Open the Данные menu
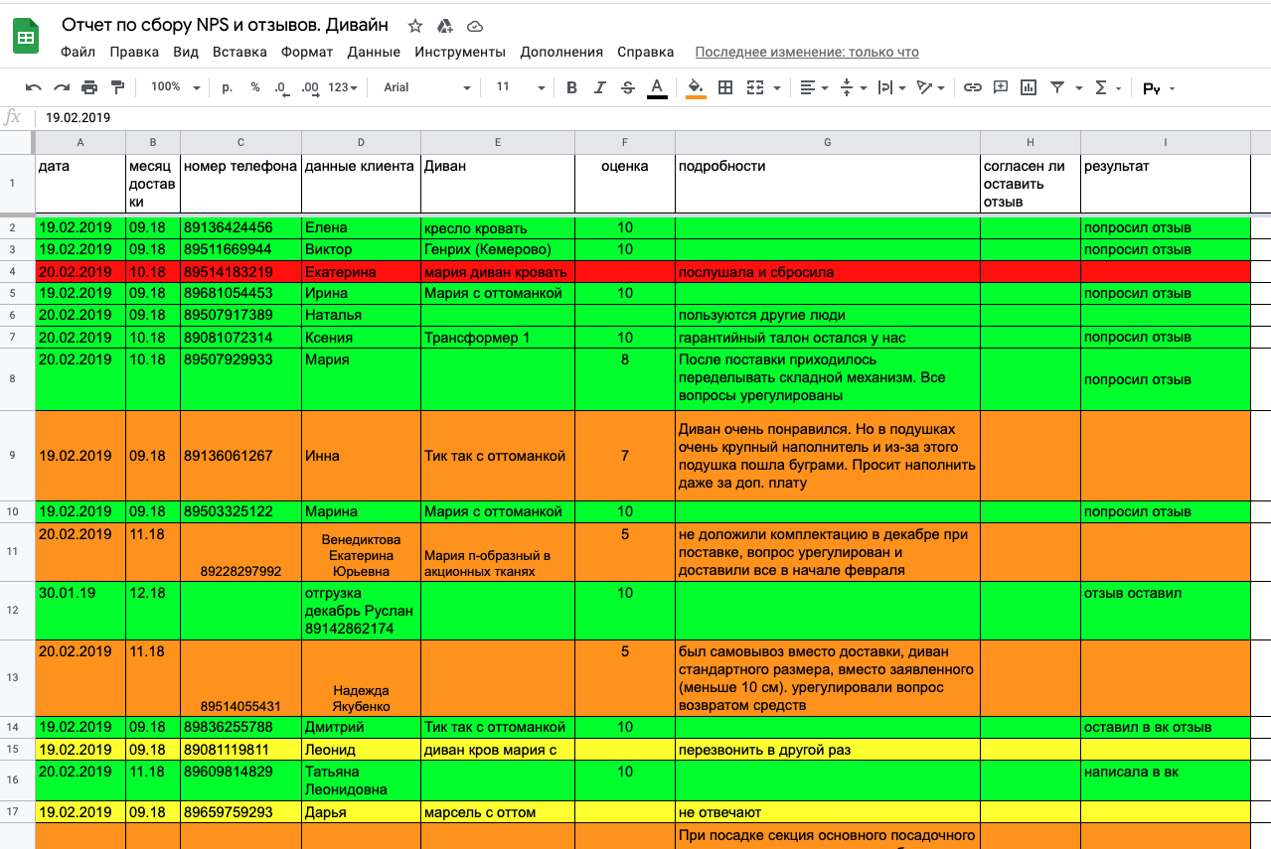1271x849 pixels. [374, 52]
